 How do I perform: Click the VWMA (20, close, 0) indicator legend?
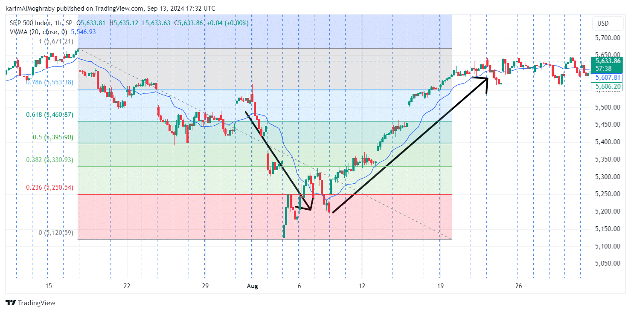pos(38,32)
